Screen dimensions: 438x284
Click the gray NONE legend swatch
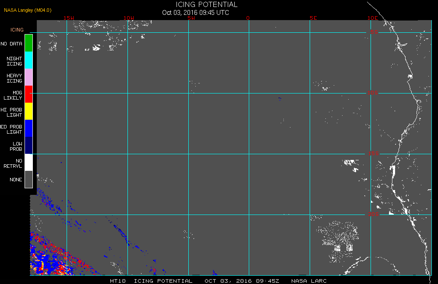pyautogui.click(x=29, y=179)
